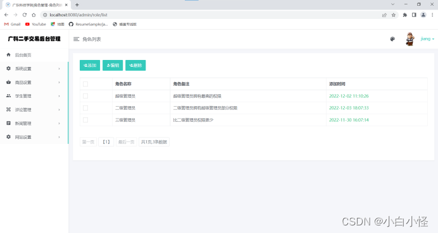Open YouTube bookmark
Viewport: 438px width, 233px height.
tap(35, 24)
